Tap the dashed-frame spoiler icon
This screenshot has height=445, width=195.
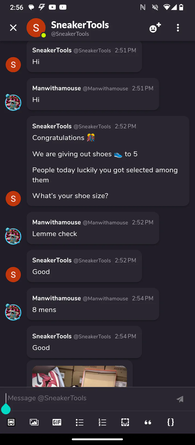coord(125,422)
